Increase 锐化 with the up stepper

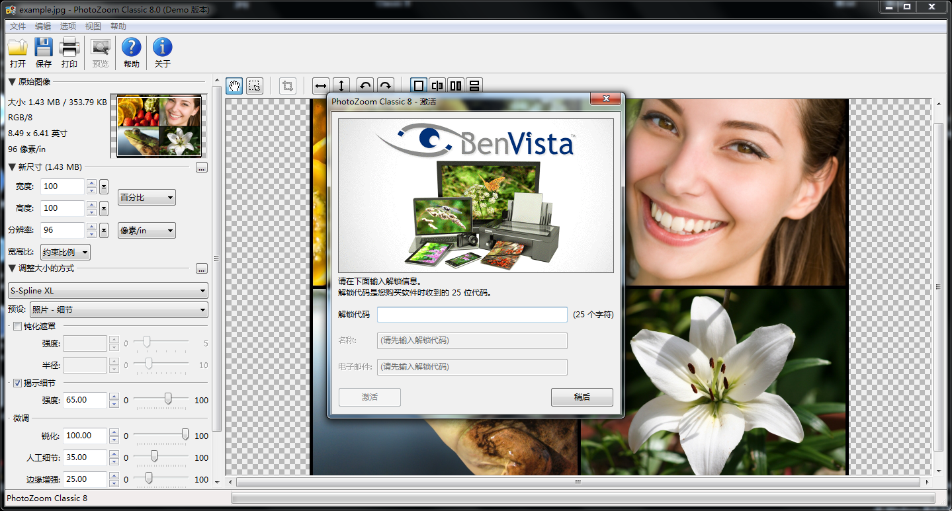(x=114, y=432)
